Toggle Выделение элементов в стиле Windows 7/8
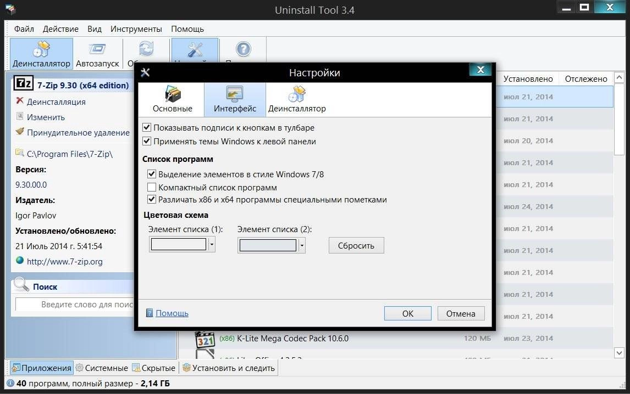Screen dimensions: 630x394 pos(152,174)
